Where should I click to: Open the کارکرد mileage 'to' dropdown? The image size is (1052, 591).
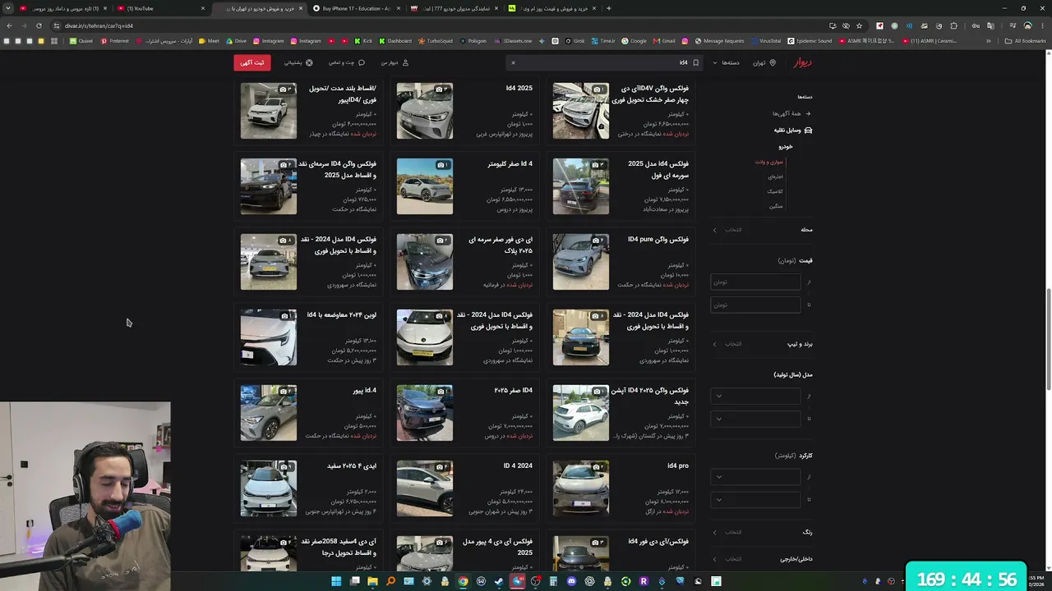(x=755, y=499)
